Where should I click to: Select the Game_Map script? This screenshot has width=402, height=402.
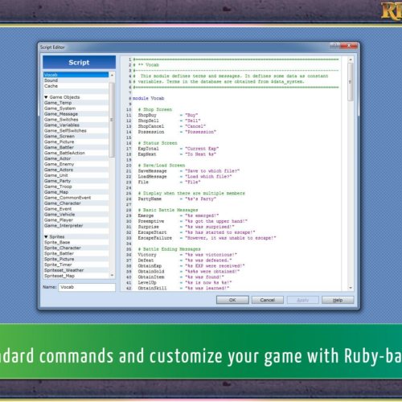click(76, 192)
